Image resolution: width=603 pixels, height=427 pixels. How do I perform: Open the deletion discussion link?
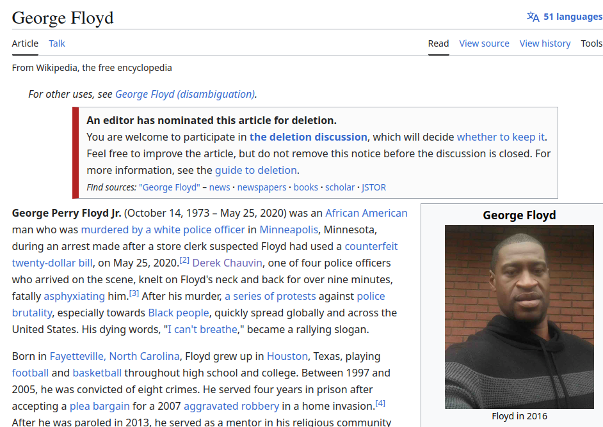pos(308,137)
